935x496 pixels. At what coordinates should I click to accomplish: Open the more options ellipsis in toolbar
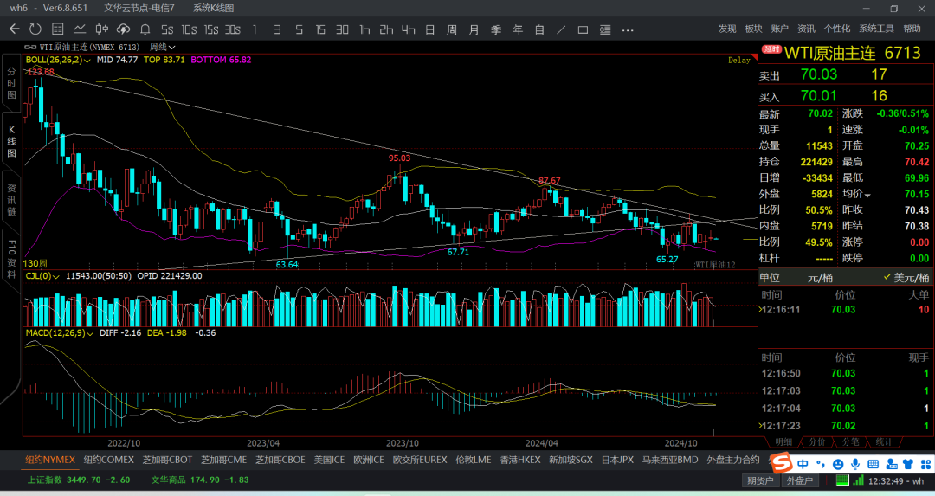pos(627,29)
